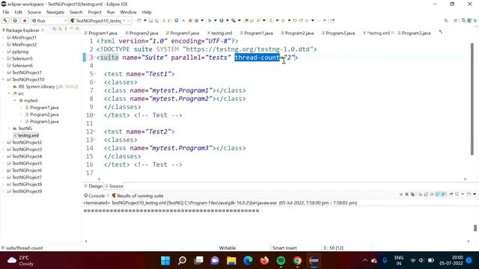The width and height of the screenshot is (479, 269).
Task: Open File Explorer from the taskbar
Action: coord(231,261)
